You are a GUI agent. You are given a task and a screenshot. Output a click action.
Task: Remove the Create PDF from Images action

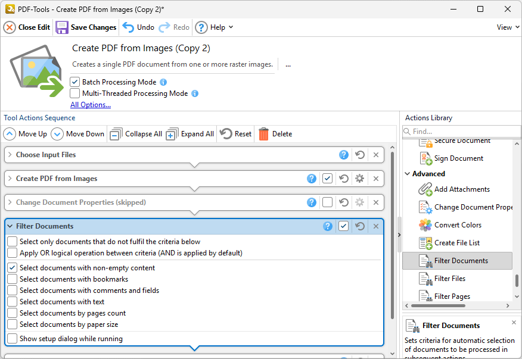click(x=376, y=179)
